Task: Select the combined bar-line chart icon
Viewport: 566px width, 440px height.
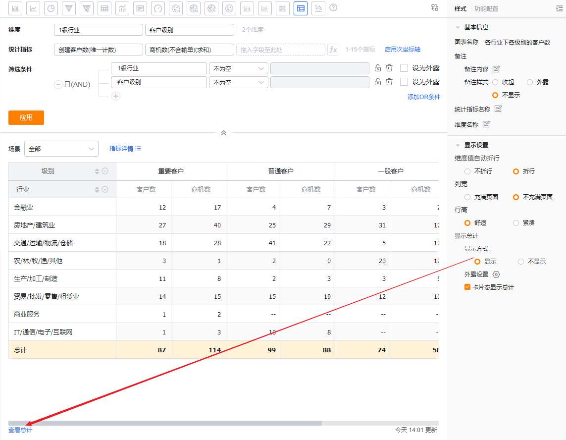Action: click(x=122, y=8)
